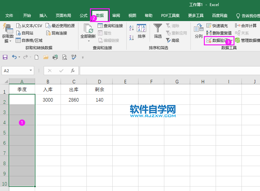Image resolution: width=260 pixels, height=191 pixels.
Task: Open Quick Access Toolbar customize dropdown
Action: tap(82, 57)
